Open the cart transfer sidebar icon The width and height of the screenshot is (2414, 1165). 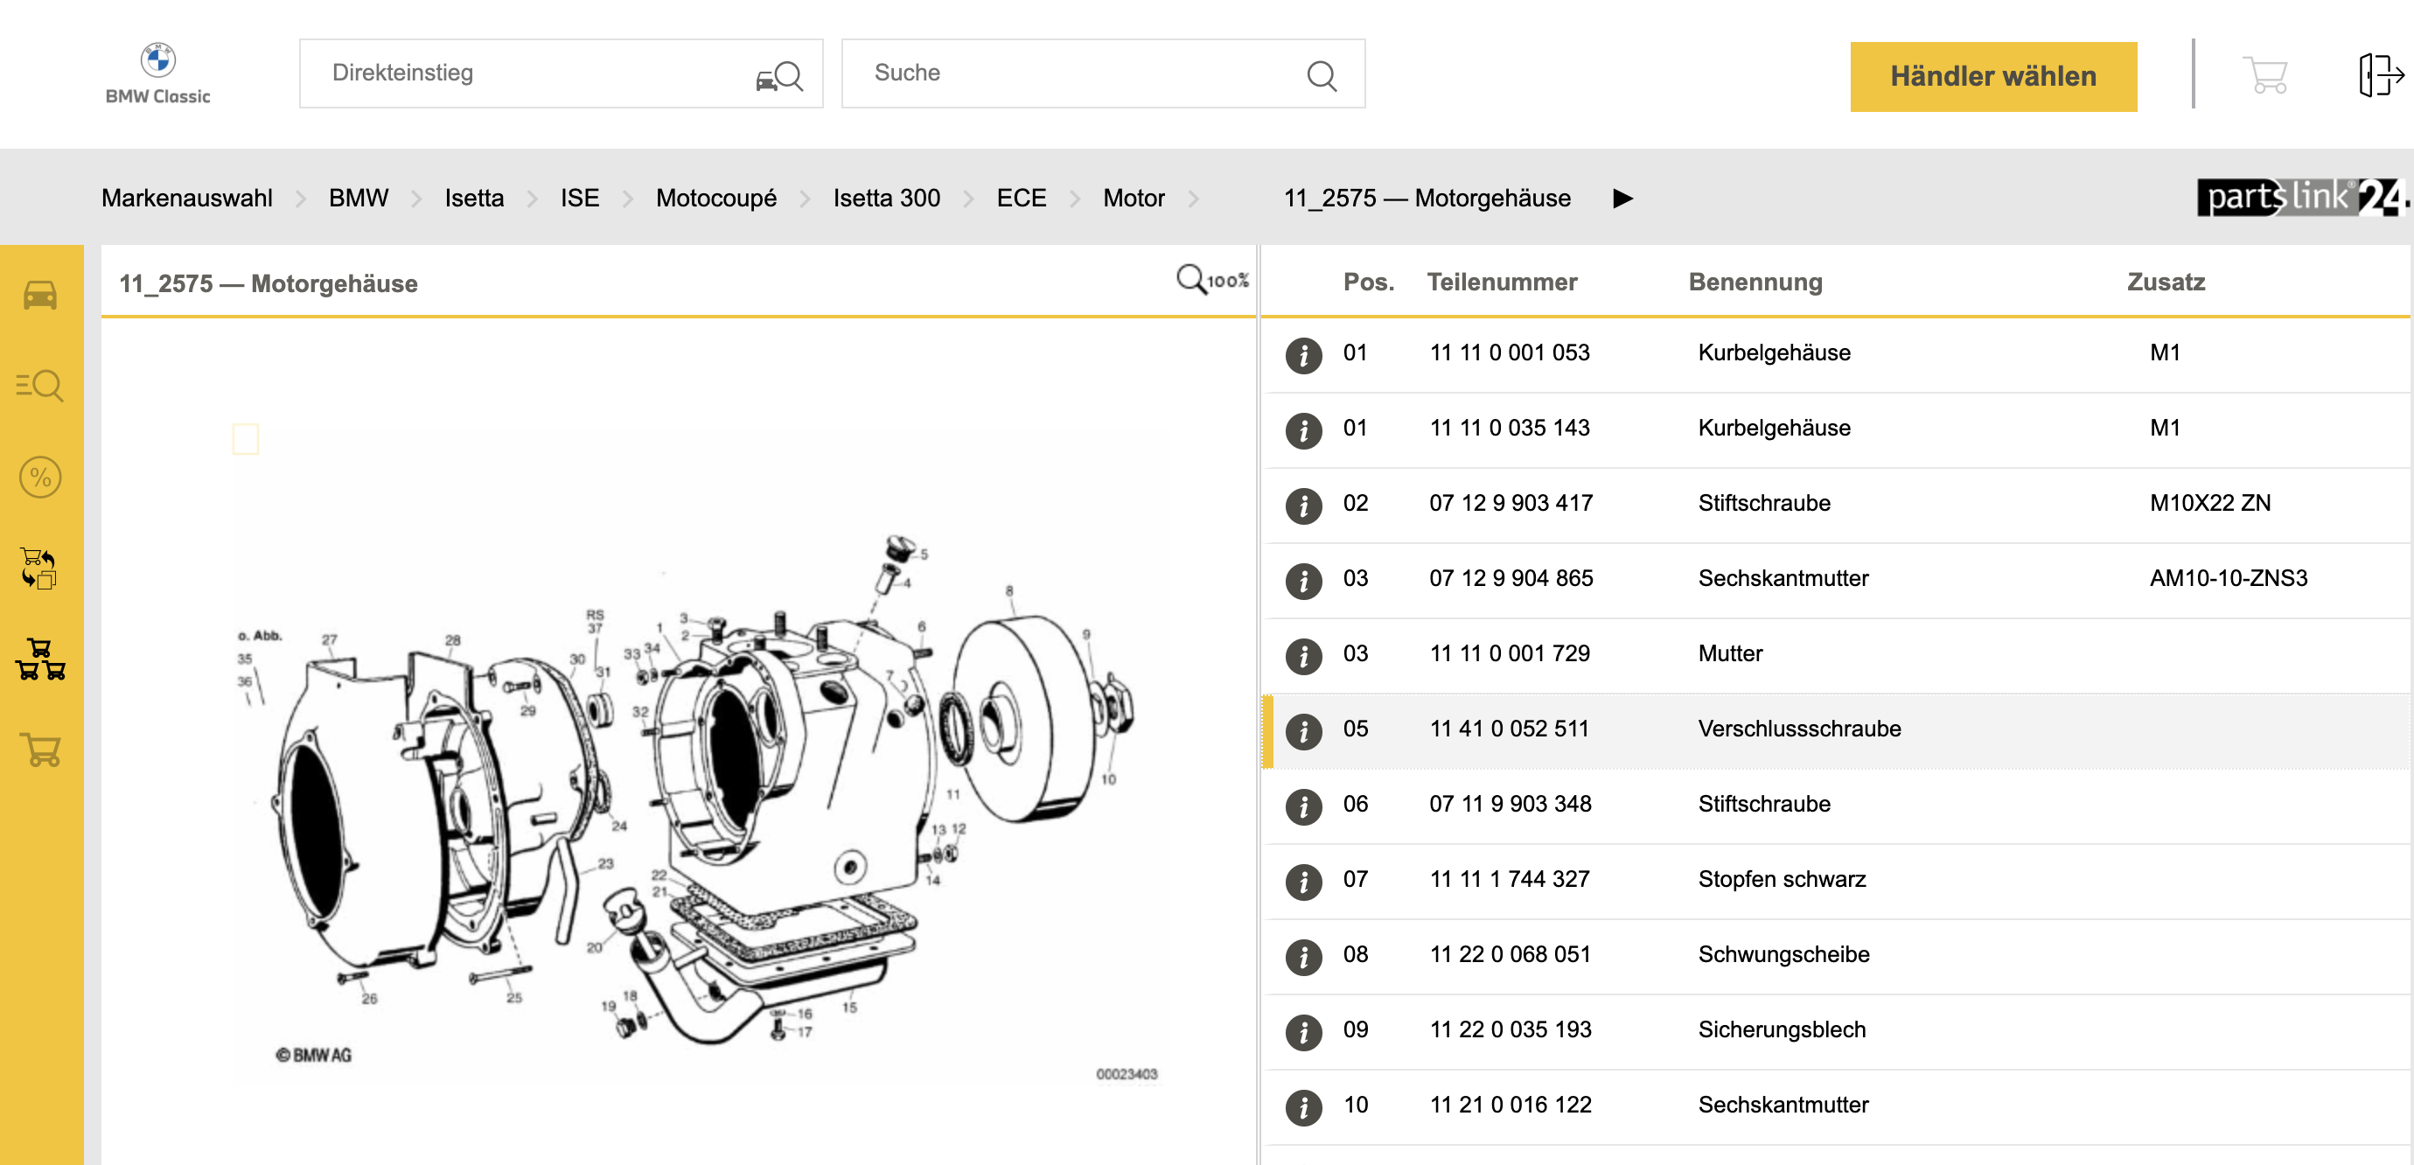39,568
